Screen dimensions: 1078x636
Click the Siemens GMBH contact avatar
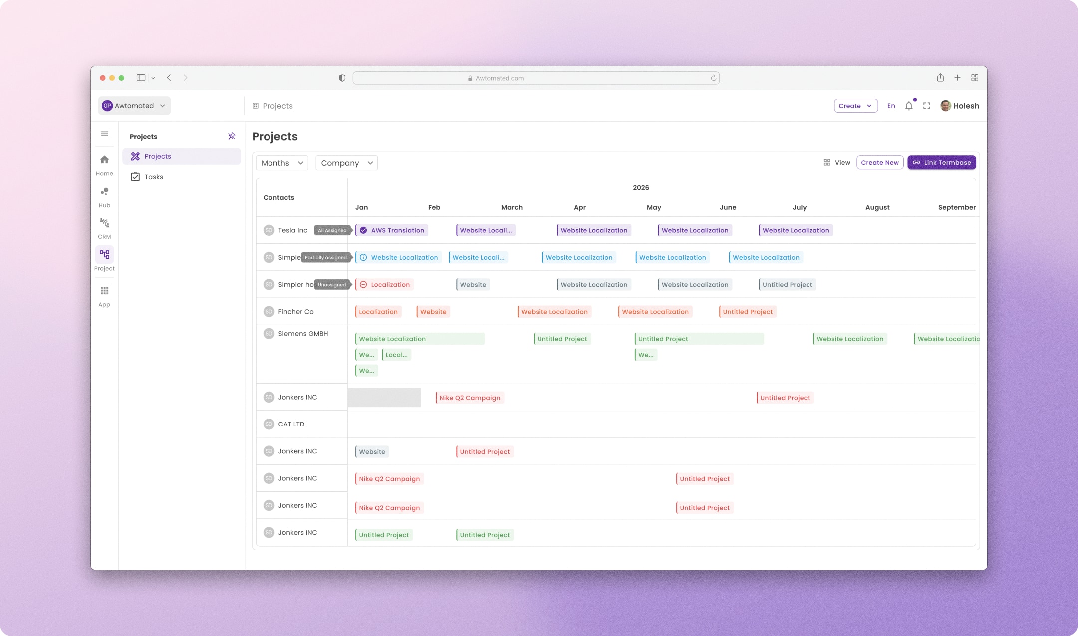click(x=269, y=334)
